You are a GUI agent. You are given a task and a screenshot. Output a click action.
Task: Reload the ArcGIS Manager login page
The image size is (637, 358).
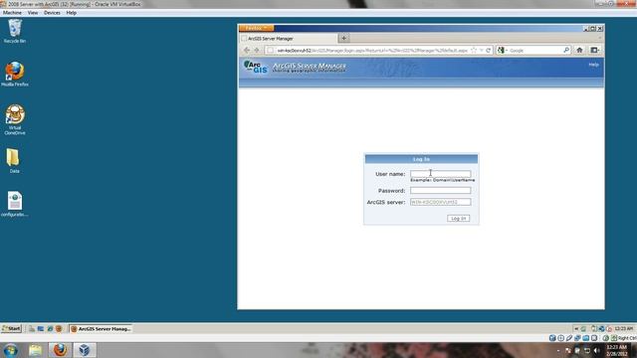489,50
